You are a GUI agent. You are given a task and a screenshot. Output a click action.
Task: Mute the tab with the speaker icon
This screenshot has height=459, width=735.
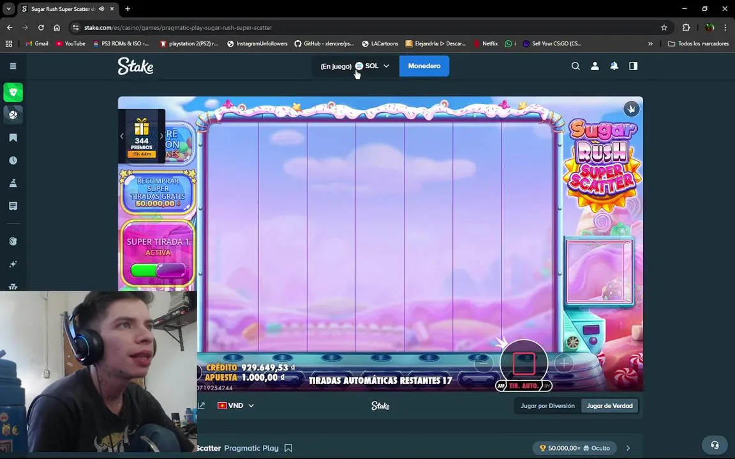pyautogui.click(x=101, y=9)
